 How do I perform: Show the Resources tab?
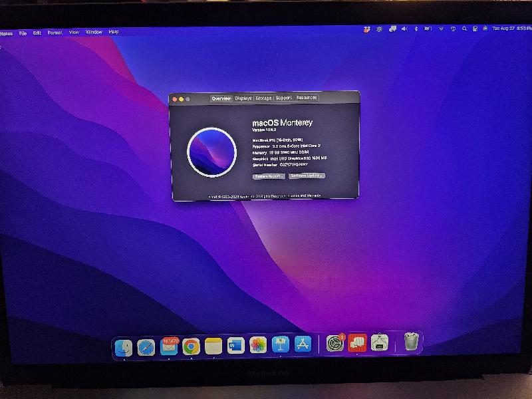coord(306,97)
